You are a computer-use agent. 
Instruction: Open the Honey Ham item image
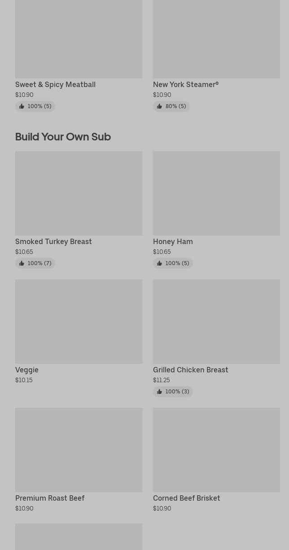[216, 193]
